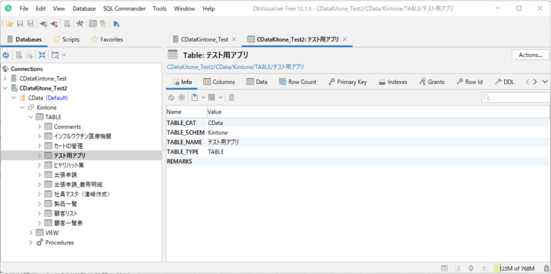Open the grid layout dropdown arrow
Viewport: 551px width, 274px height.
[221, 98]
